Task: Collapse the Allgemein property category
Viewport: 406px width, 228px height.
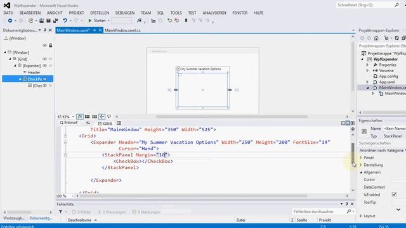Action: pos(361,172)
